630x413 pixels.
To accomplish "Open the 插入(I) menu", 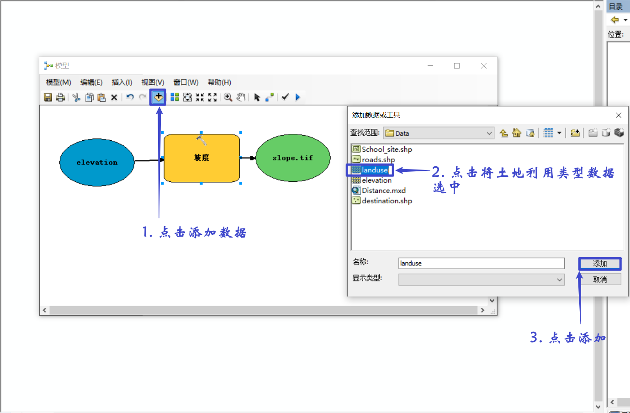I will pyautogui.click(x=121, y=82).
